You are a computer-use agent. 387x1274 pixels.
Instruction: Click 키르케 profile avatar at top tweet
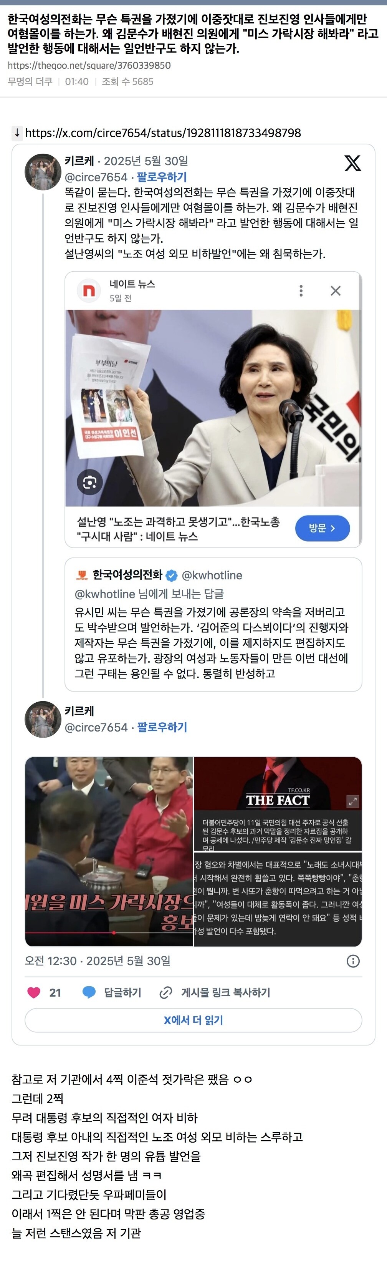43,172
